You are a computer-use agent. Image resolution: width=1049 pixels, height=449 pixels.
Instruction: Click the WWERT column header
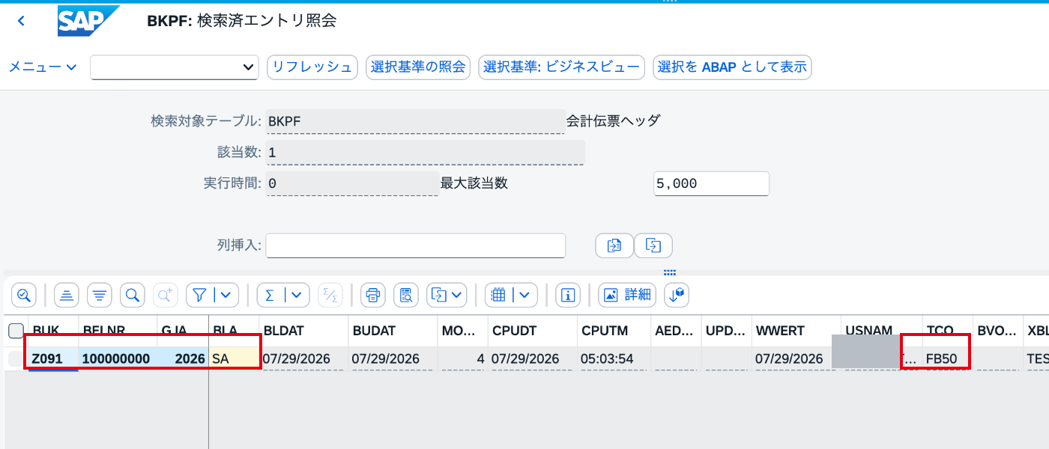tap(796, 331)
